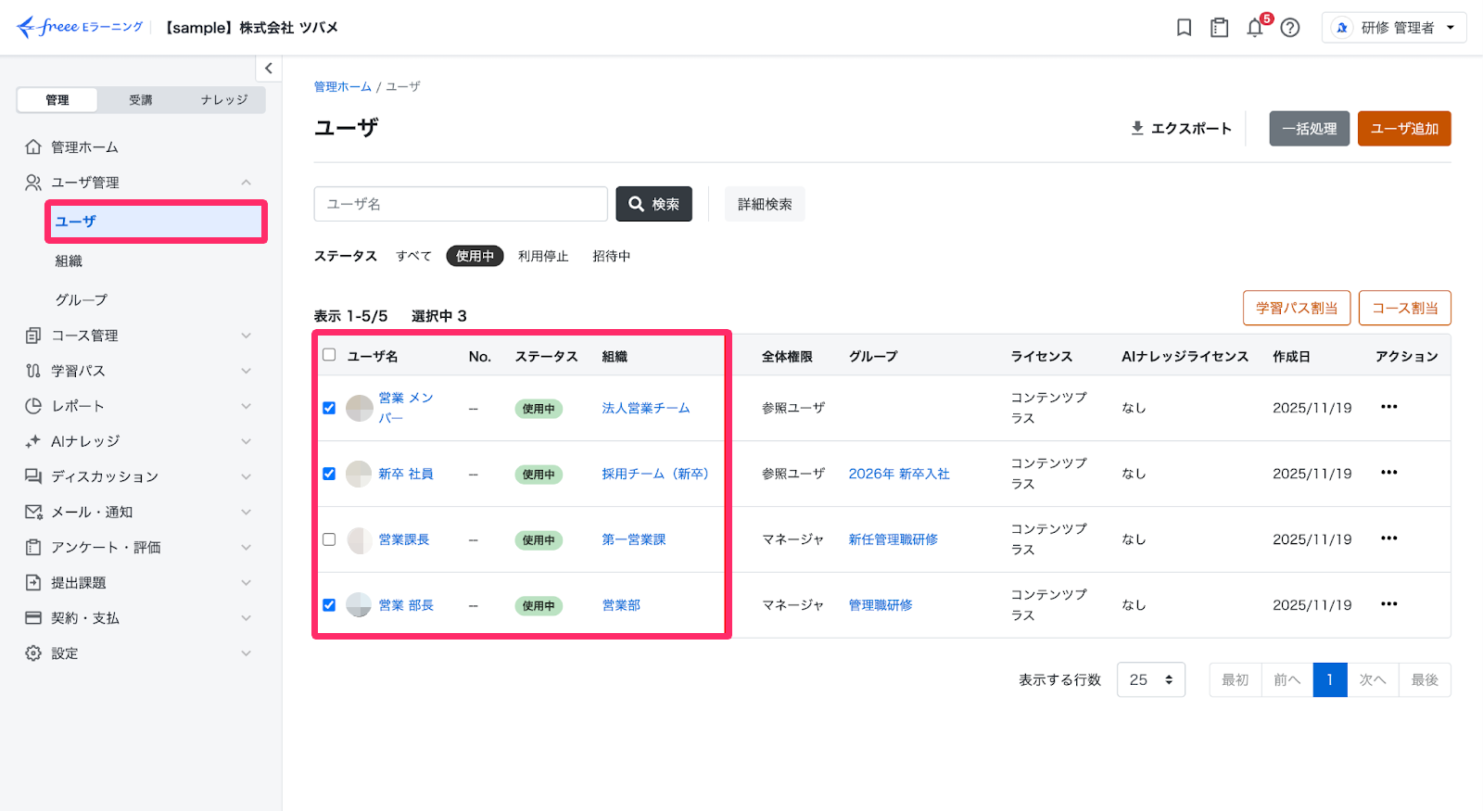Open action menu for 営業課長 row
The height and width of the screenshot is (811, 1483).
1388,539
